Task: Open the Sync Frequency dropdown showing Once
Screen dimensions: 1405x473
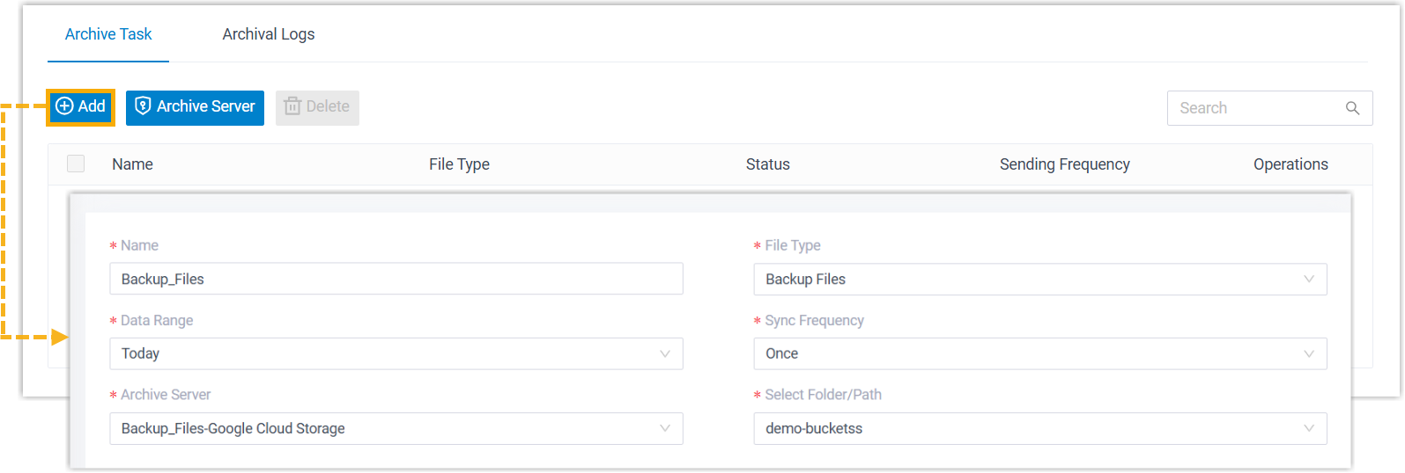Action: point(1039,353)
